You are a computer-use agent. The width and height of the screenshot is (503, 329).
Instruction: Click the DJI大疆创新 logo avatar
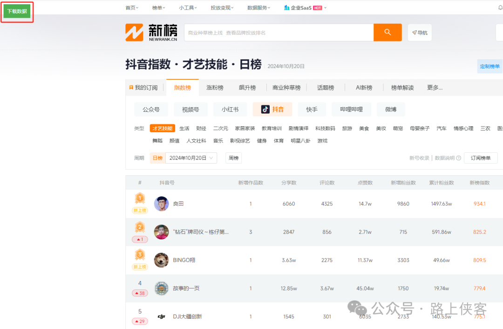coord(161,317)
